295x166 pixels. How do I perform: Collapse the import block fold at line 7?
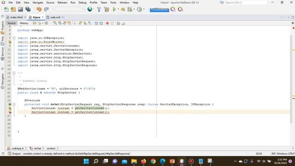tap(14, 38)
